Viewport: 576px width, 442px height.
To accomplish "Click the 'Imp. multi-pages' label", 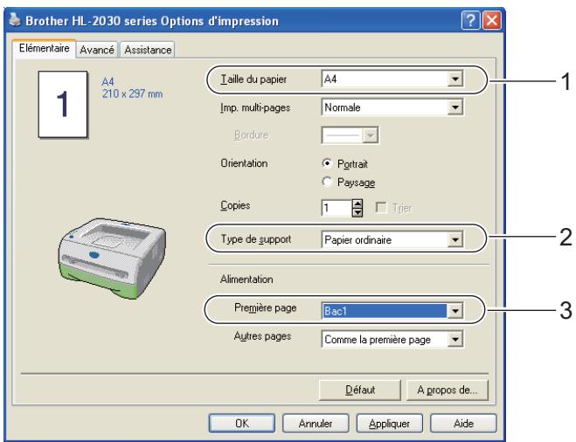I will point(255,107).
